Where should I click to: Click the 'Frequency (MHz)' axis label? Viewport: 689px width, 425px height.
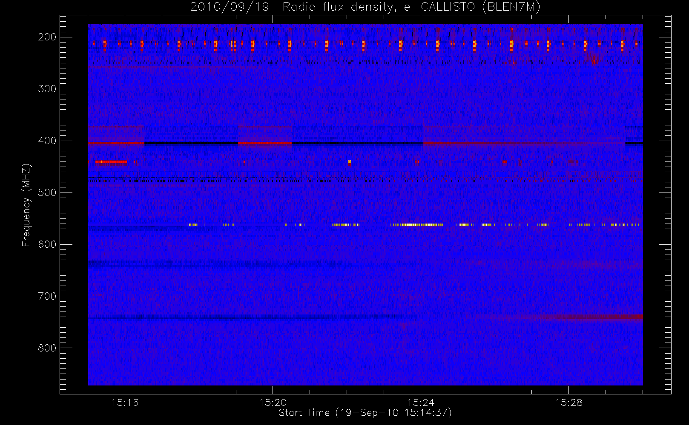[x=26, y=205]
